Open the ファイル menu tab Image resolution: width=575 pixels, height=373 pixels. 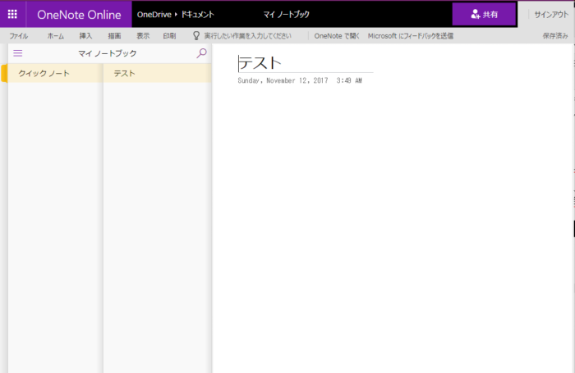[18, 36]
